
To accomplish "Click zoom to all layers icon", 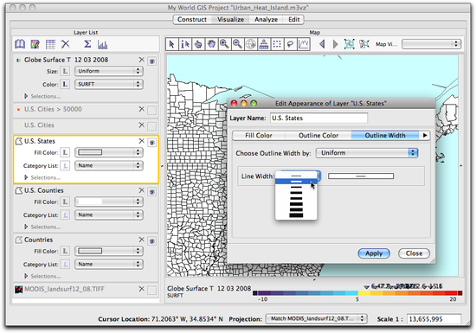I will pos(350,44).
